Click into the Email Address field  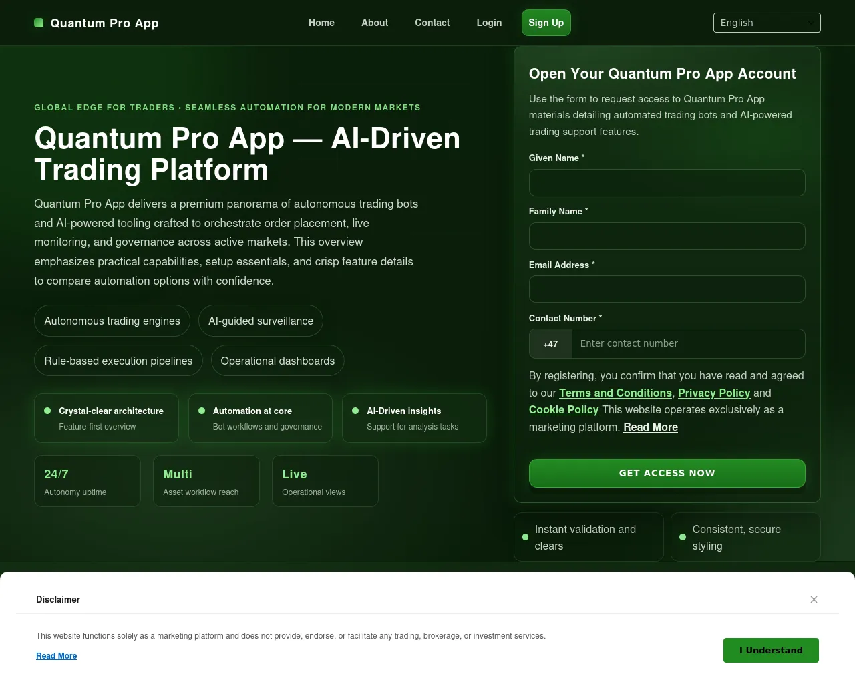click(x=667, y=289)
